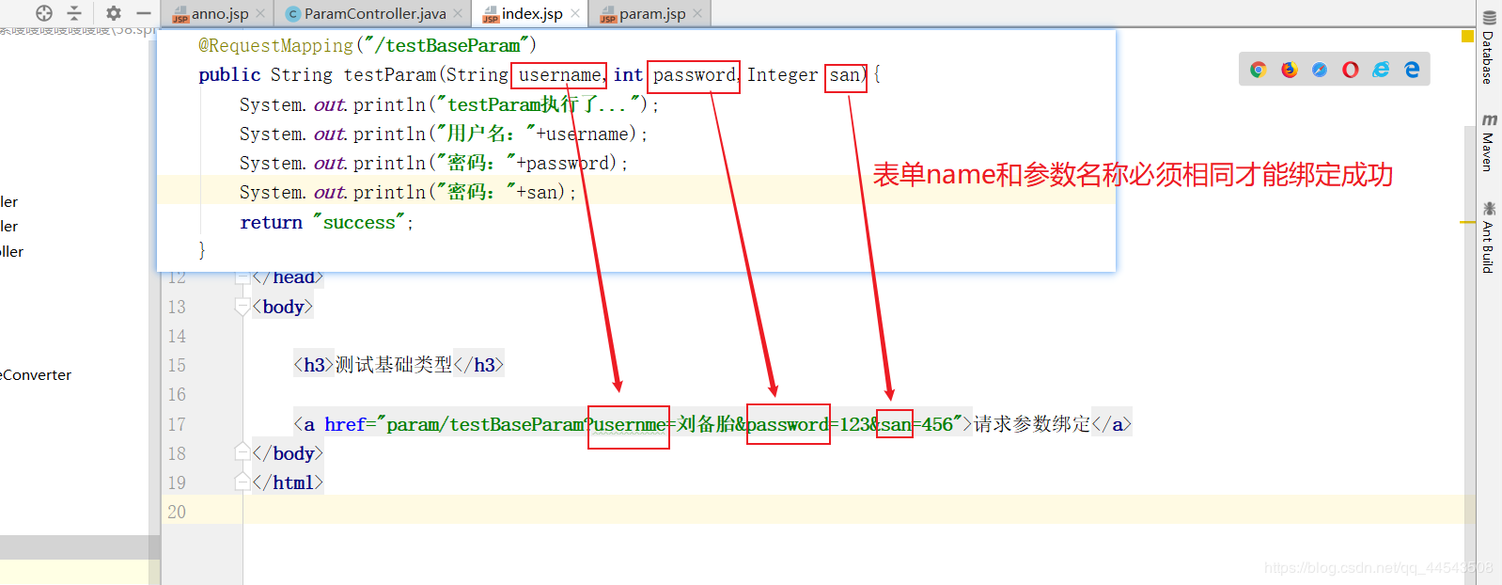Open page in Opera browser icon
The width and height of the screenshot is (1502, 585).
point(1351,70)
